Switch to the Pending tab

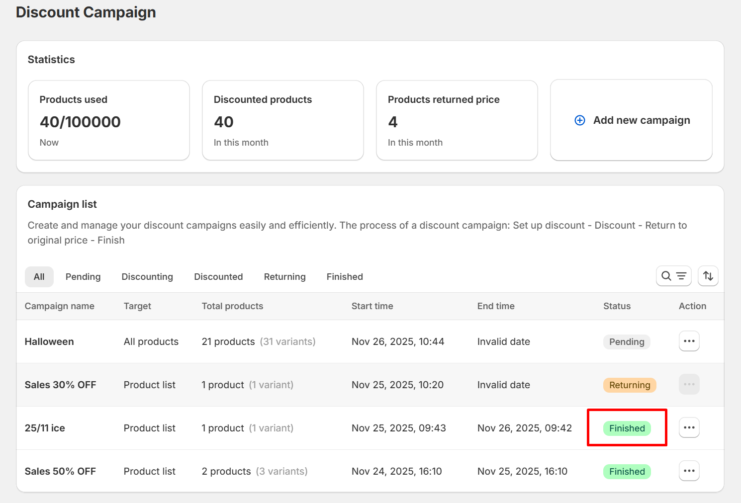pyautogui.click(x=83, y=277)
